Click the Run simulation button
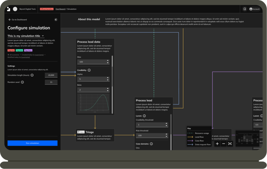Viewport: 267px width, 169px height. click(x=33, y=143)
